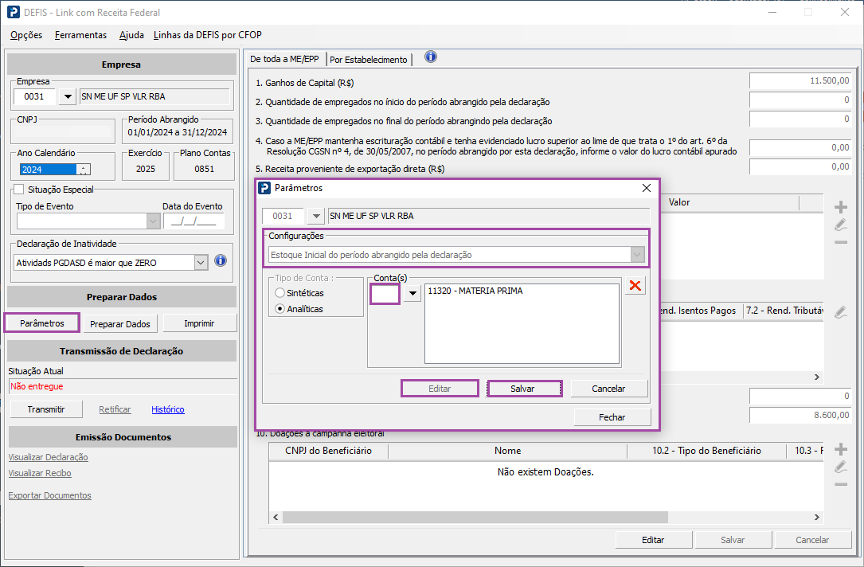Click Salvar in the Parâmetros dialog
The height and width of the screenshot is (567, 864).
point(524,389)
